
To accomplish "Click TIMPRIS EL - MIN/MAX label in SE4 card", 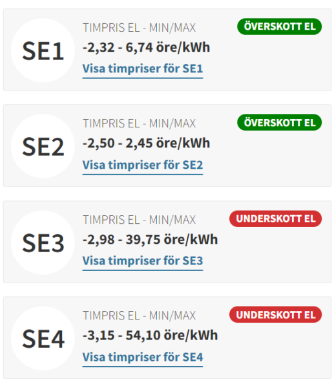I will click(139, 316).
